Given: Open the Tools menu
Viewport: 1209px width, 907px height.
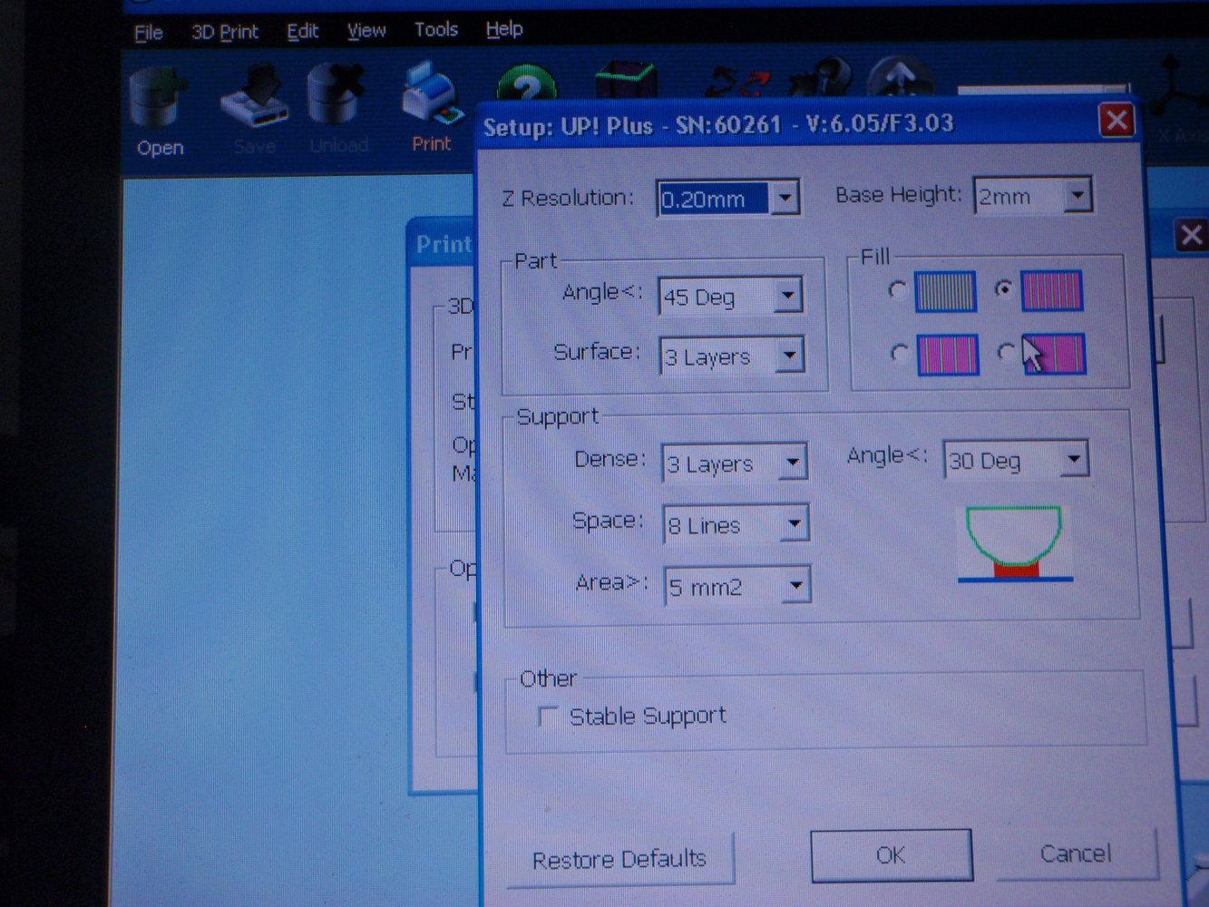Looking at the screenshot, I should (x=436, y=30).
